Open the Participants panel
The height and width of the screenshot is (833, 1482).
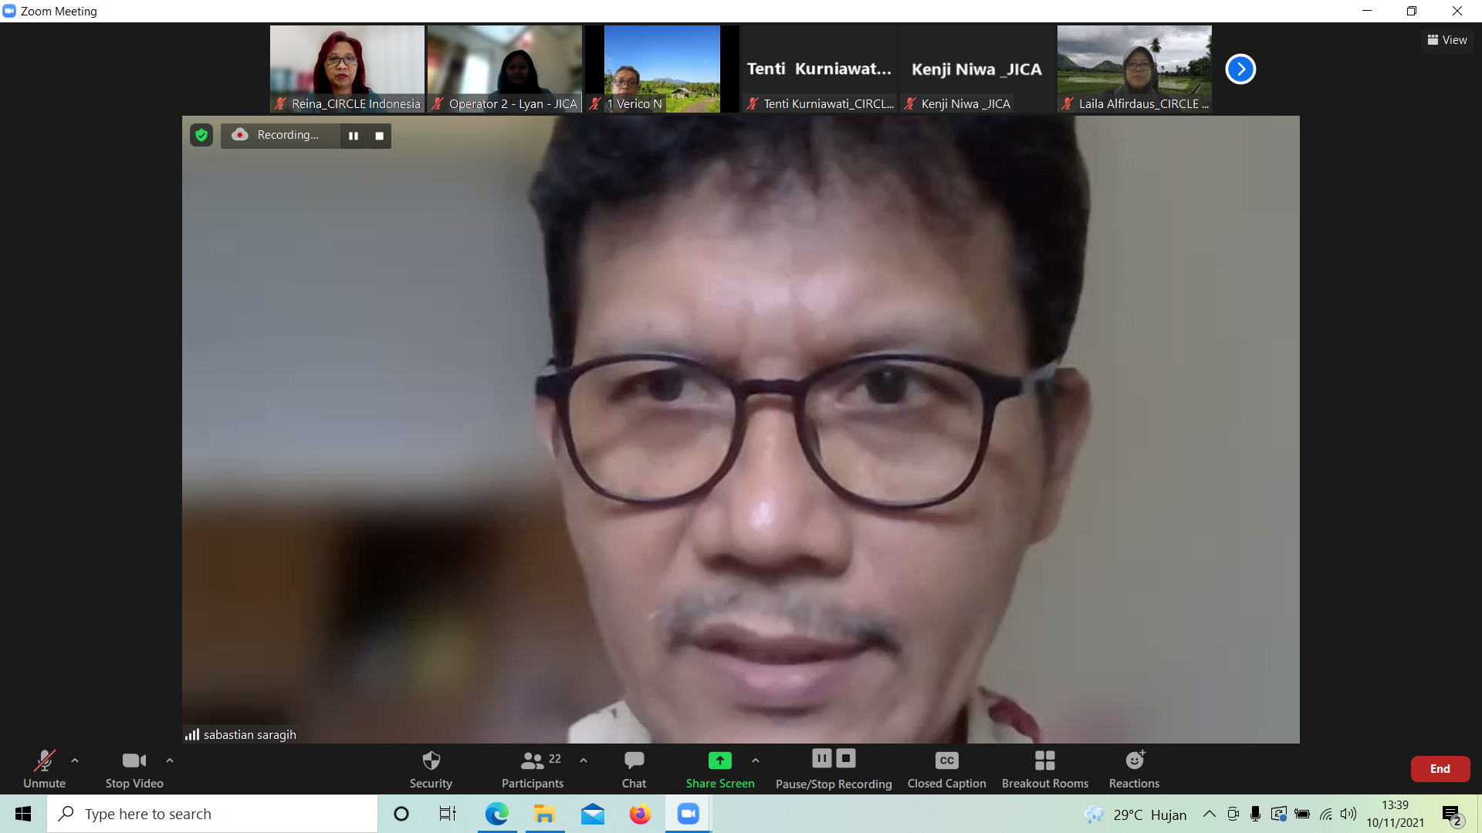click(x=533, y=769)
